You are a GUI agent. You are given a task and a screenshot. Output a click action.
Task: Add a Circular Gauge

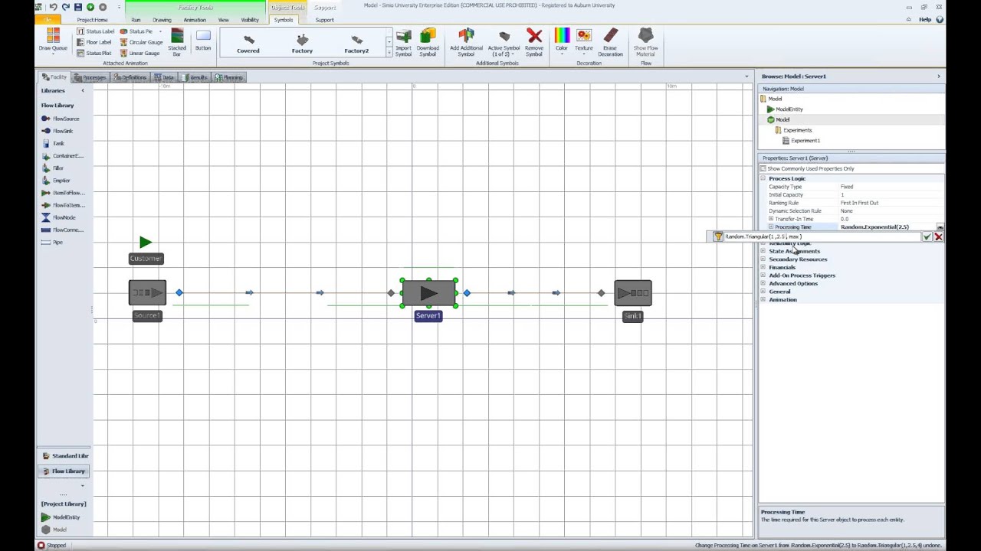[x=141, y=42]
